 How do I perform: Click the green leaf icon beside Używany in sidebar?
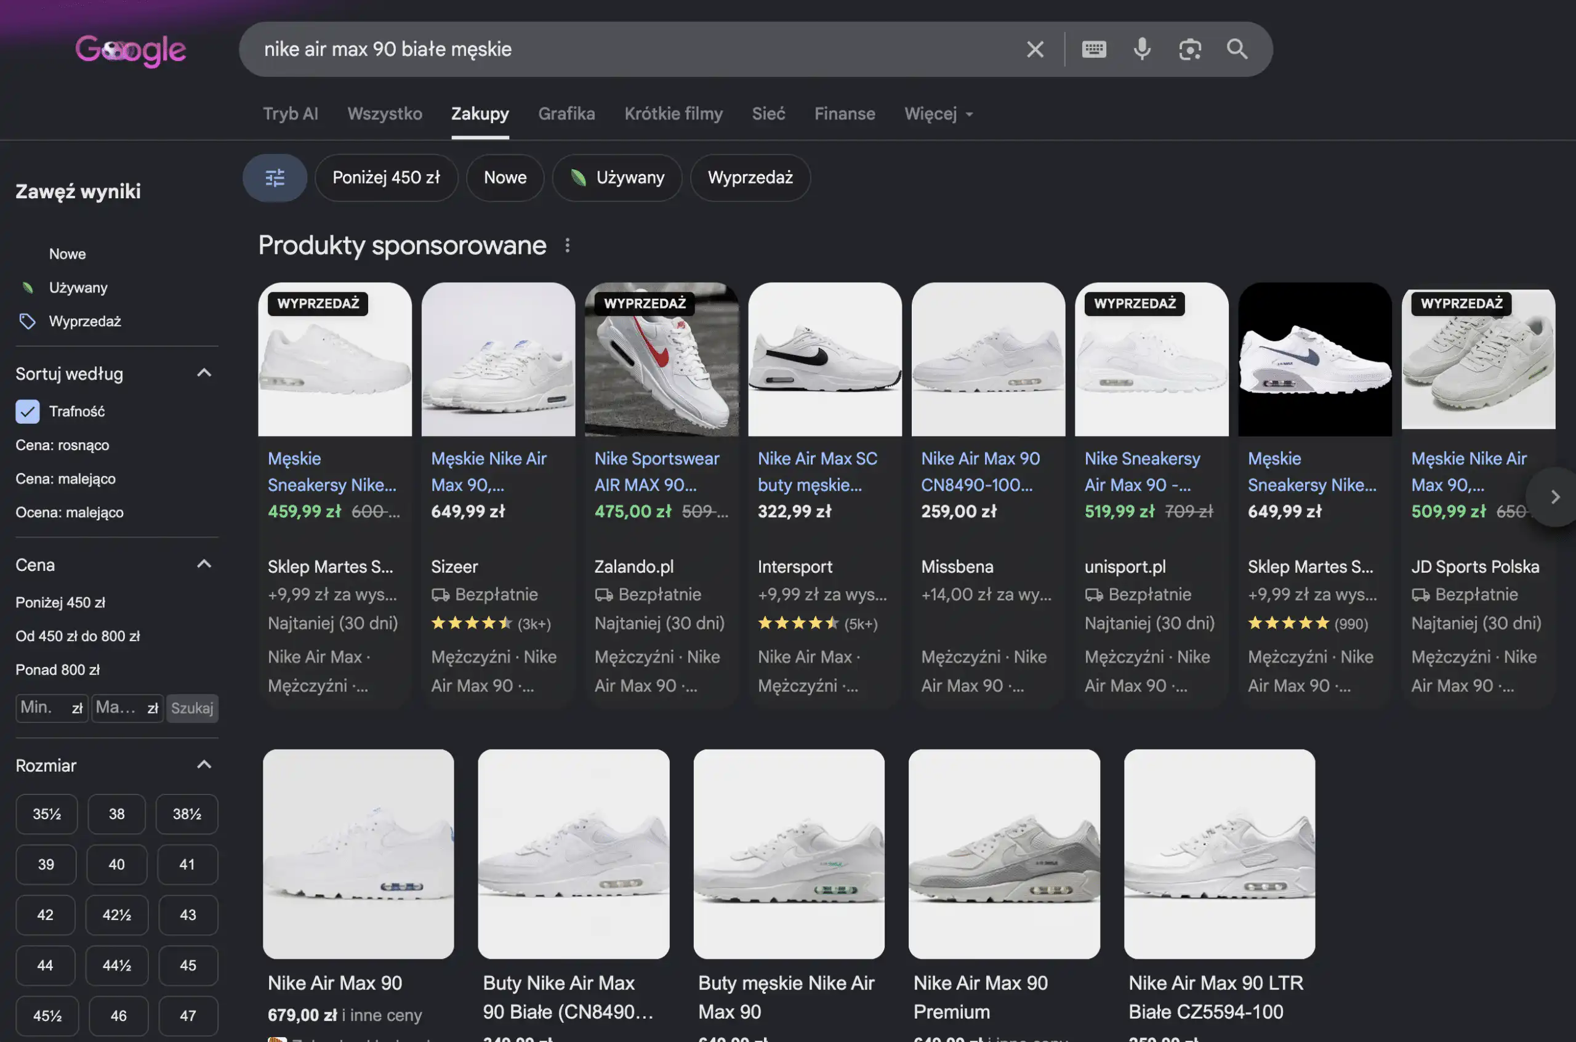coord(27,288)
